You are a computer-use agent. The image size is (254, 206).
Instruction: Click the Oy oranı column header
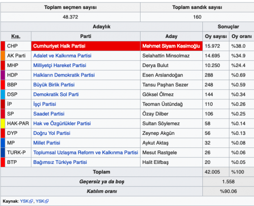242,36
